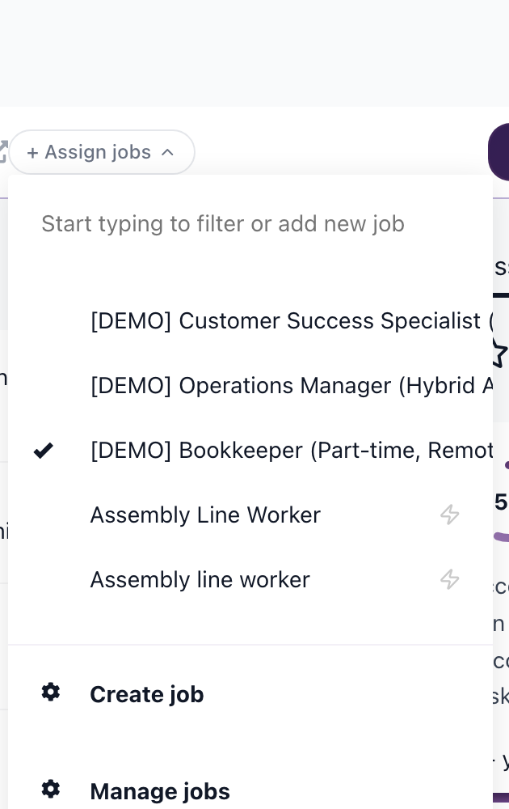Select [DEMO] Operations Manager job
Viewport: 509px width, 809px height.
click(x=250, y=386)
